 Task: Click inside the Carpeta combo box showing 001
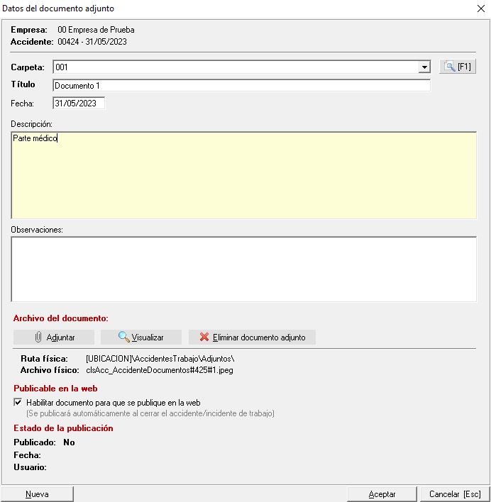point(234,67)
